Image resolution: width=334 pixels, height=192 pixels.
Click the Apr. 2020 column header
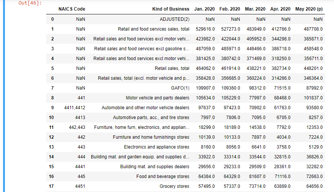point(280,9)
